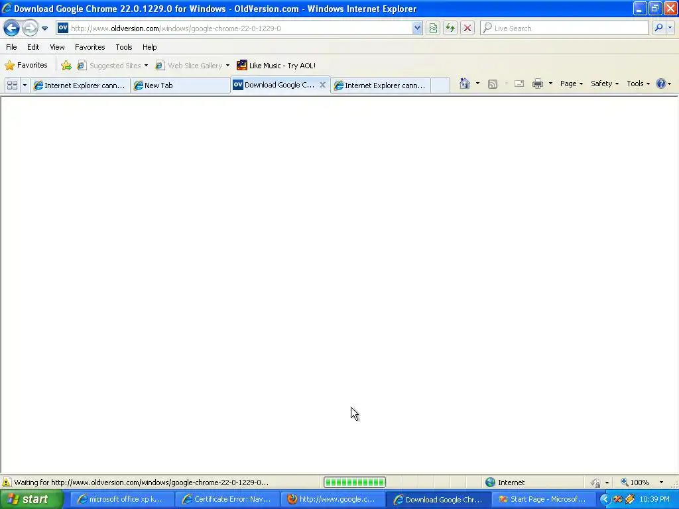Click the blue Help question mark icon
The image size is (679, 509).
point(661,84)
